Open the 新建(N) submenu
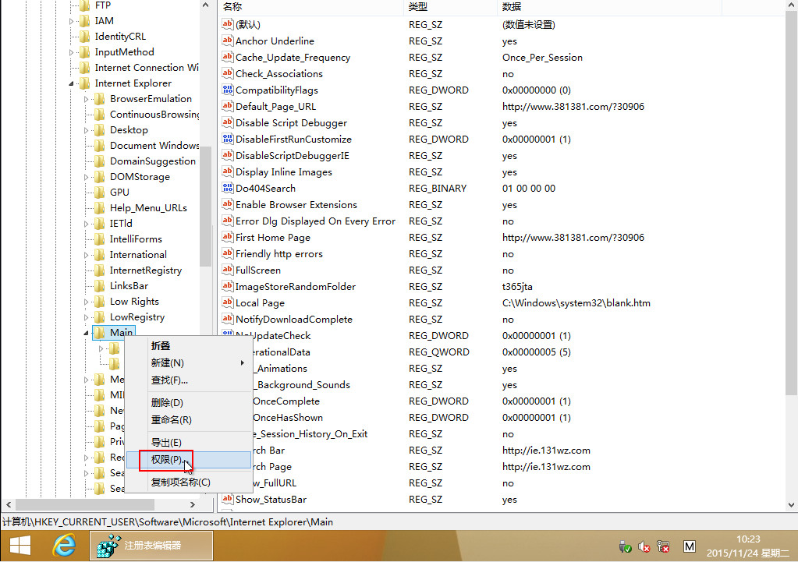The image size is (798, 562). tap(168, 363)
